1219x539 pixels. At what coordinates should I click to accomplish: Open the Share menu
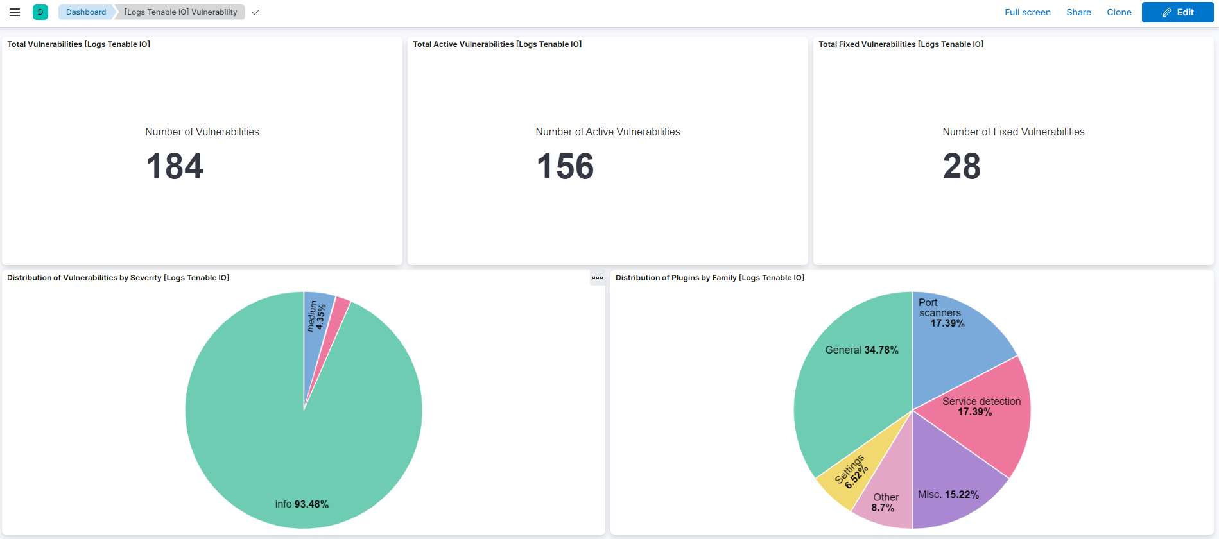click(x=1078, y=12)
